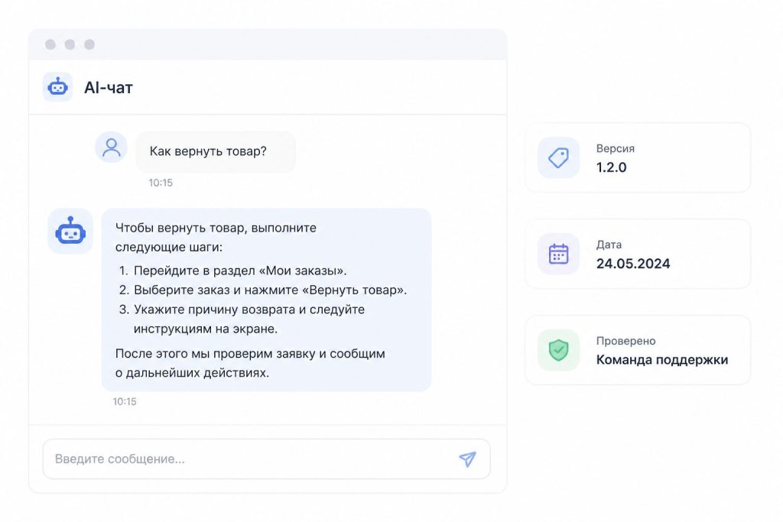Click the line 'о дальнейших действиях.'

[x=192, y=373]
